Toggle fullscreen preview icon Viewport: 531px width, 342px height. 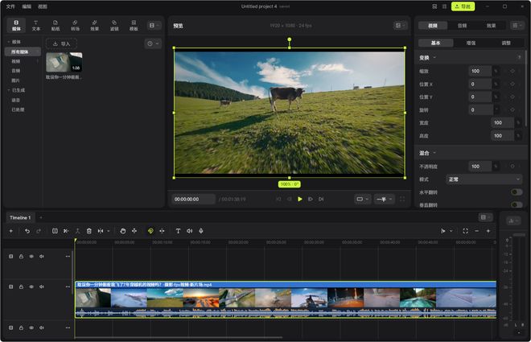402,199
